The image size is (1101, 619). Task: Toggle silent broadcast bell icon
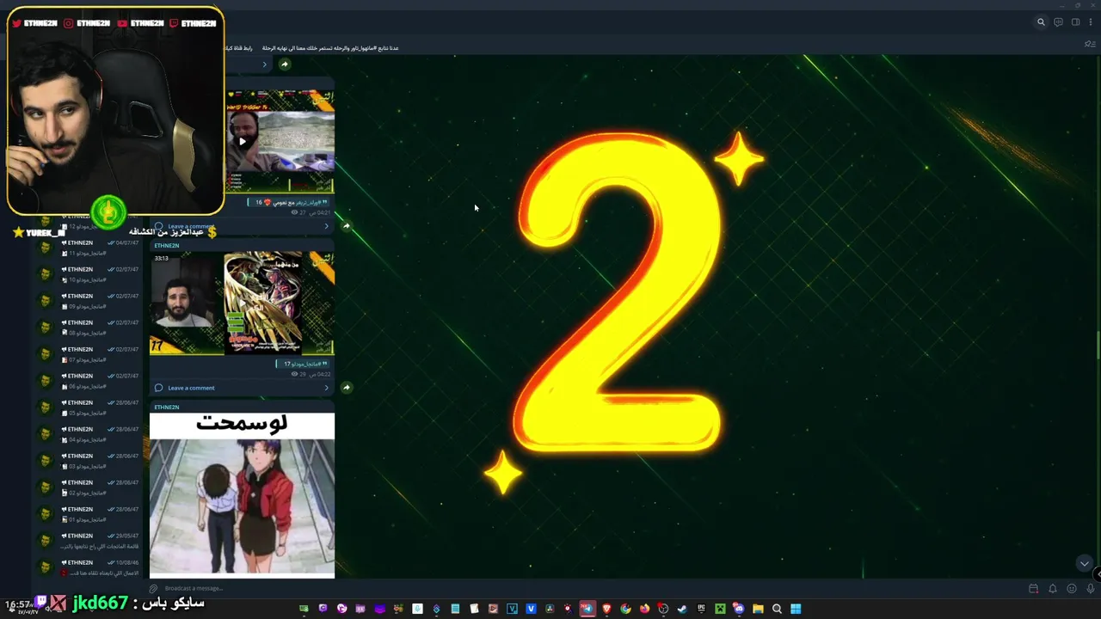pyautogui.click(x=1052, y=589)
